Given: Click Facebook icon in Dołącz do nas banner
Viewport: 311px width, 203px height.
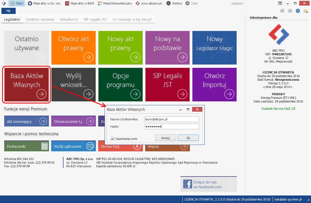Looking at the screenshot, I should [x=187, y=184].
